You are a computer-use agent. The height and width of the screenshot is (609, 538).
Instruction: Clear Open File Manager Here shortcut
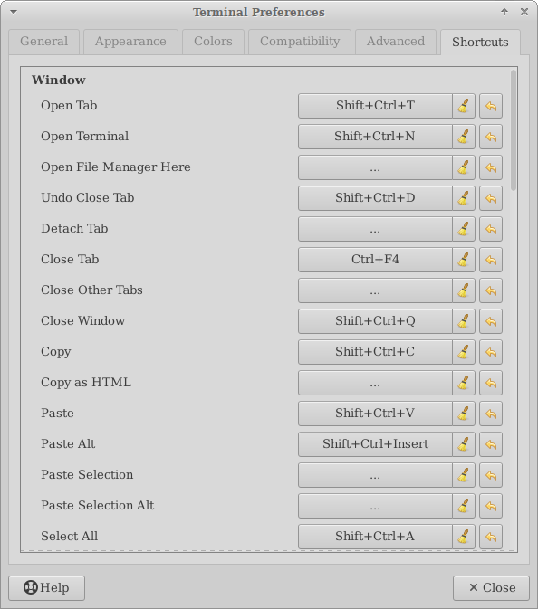tap(464, 167)
